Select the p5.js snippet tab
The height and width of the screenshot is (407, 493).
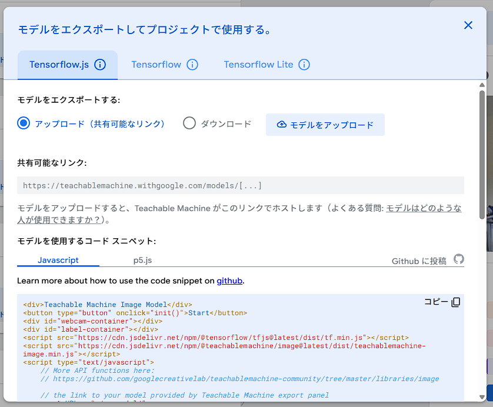point(142,260)
